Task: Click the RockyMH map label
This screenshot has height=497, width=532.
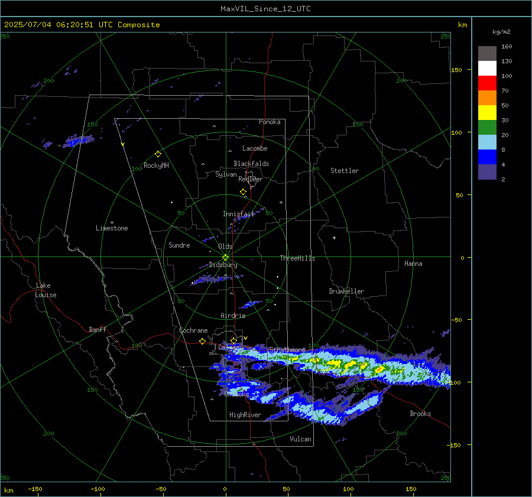Action: click(x=156, y=165)
